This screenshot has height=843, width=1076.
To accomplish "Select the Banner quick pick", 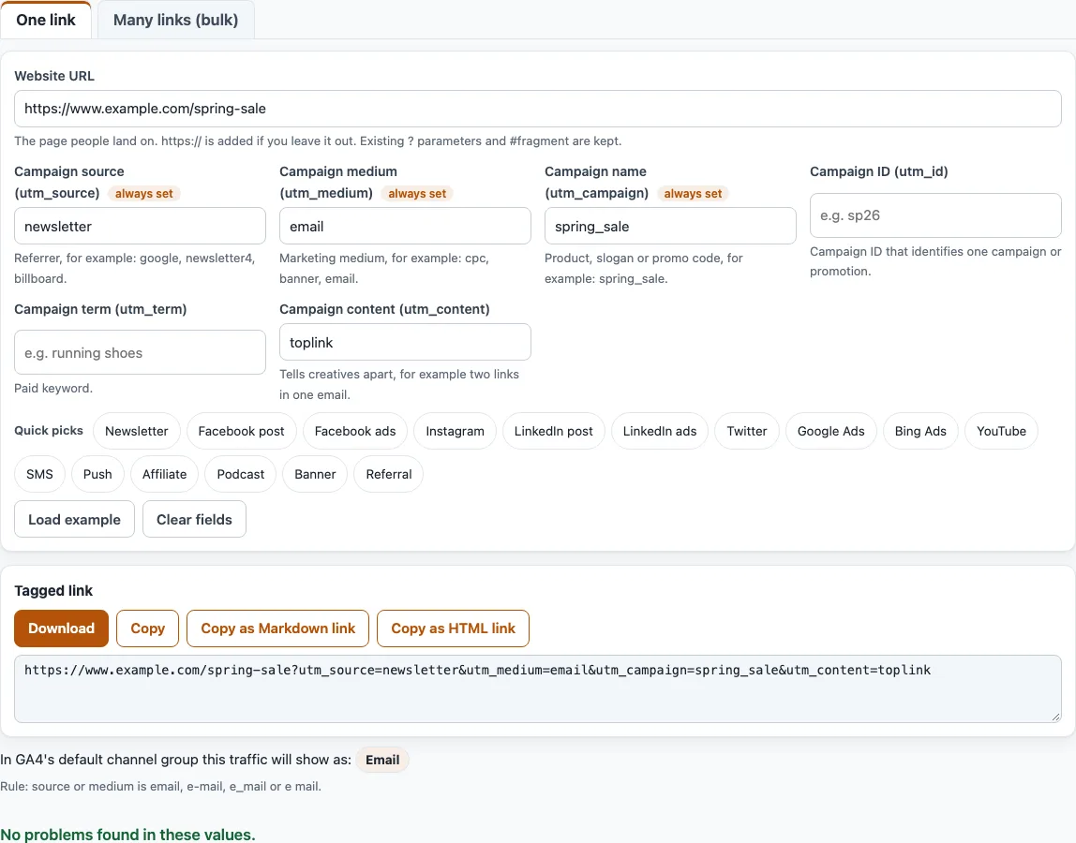I will tap(315, 474).
